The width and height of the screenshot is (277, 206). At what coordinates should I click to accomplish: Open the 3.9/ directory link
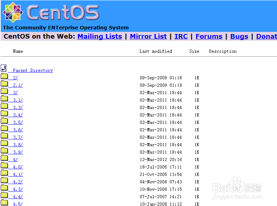18,152
